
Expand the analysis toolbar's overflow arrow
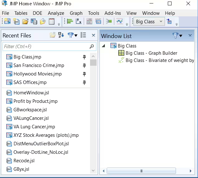pyautogui.click(x=127, y=24)
